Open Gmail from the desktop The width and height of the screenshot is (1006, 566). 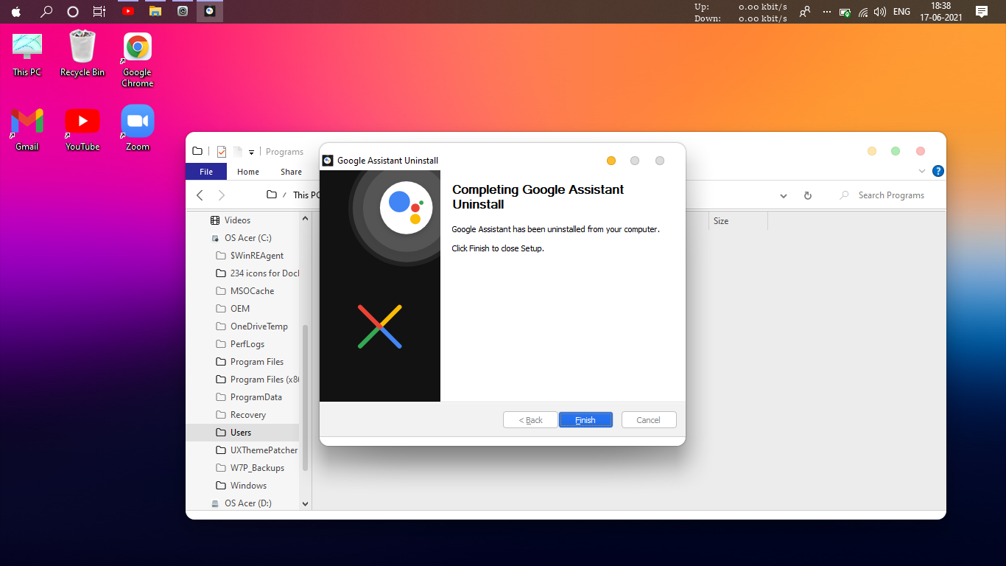click(27, 120)
